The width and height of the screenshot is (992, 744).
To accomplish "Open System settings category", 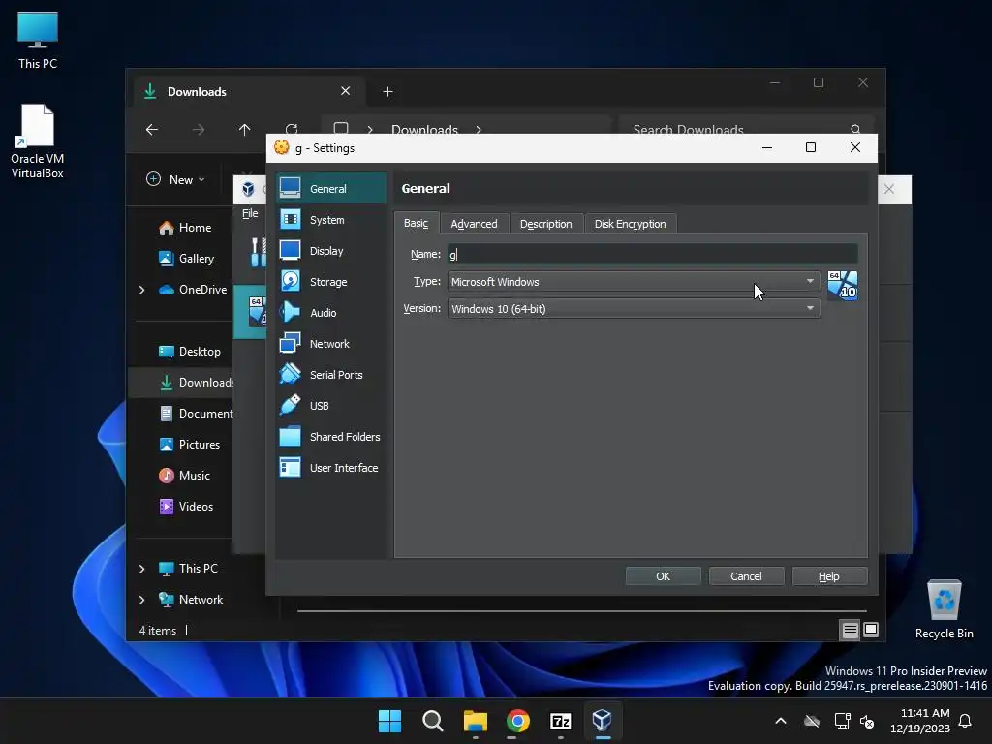I will coord(331,220).
